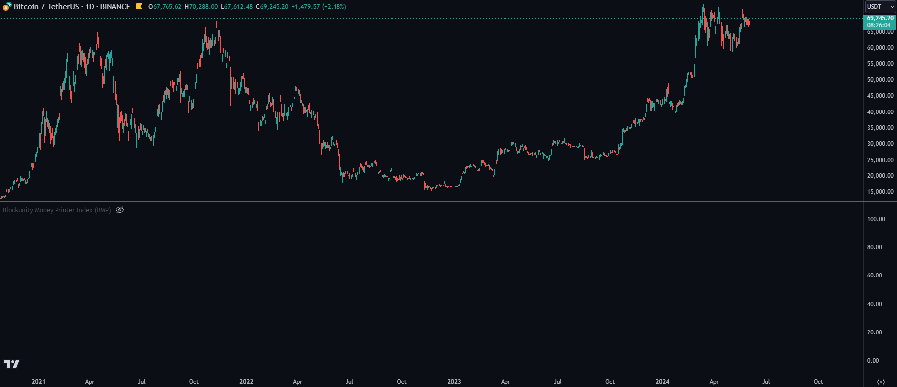Click the 20.00 indicator scale label
Viewport: 897px width, 387px height.
[x=875, y=332]
